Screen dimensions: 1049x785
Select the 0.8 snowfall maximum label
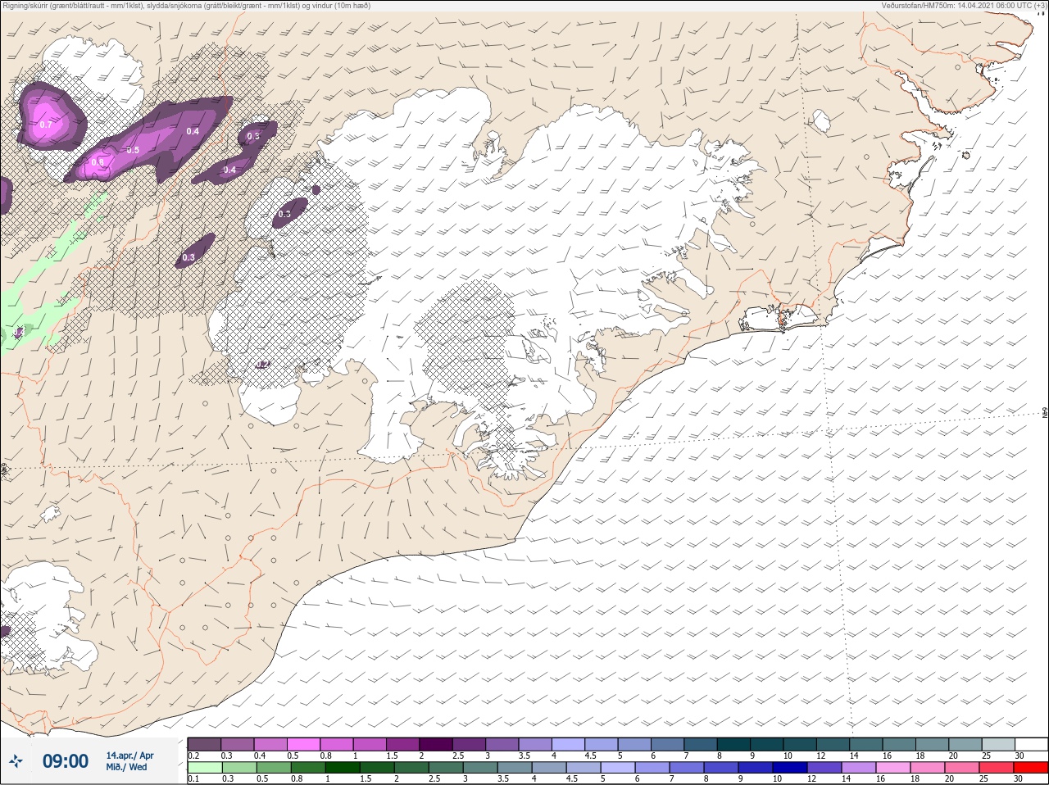[x=98, y=162]
